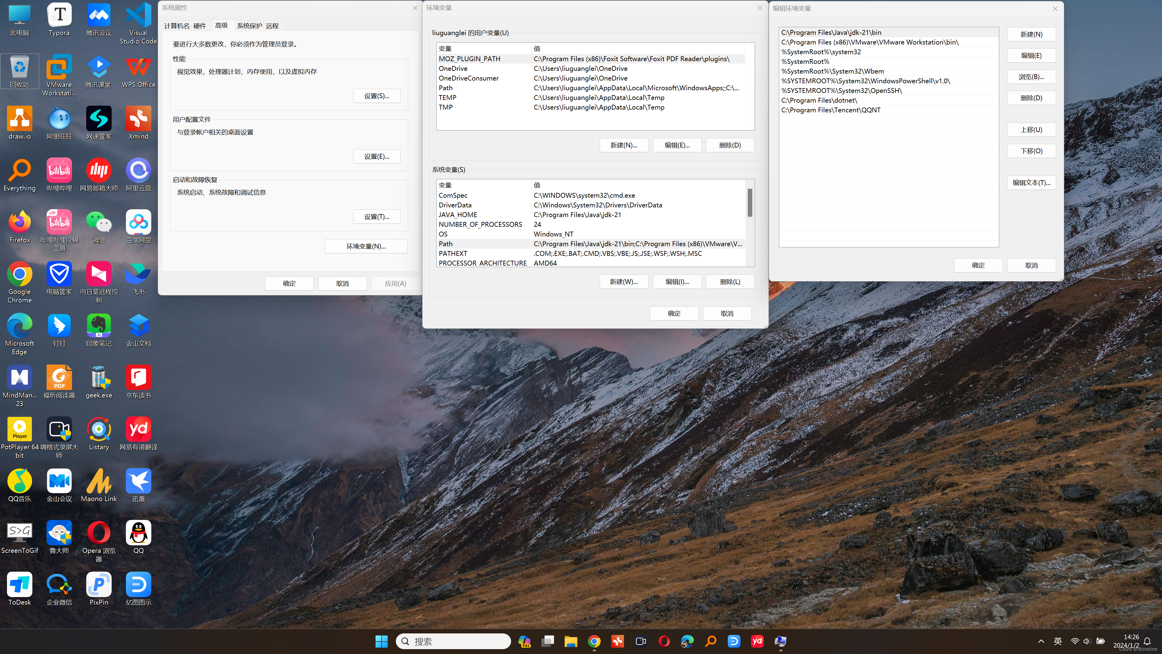
Task: Click 编辑文本(T) in 编辑环境变量 panel
Action: (1031, 182)
